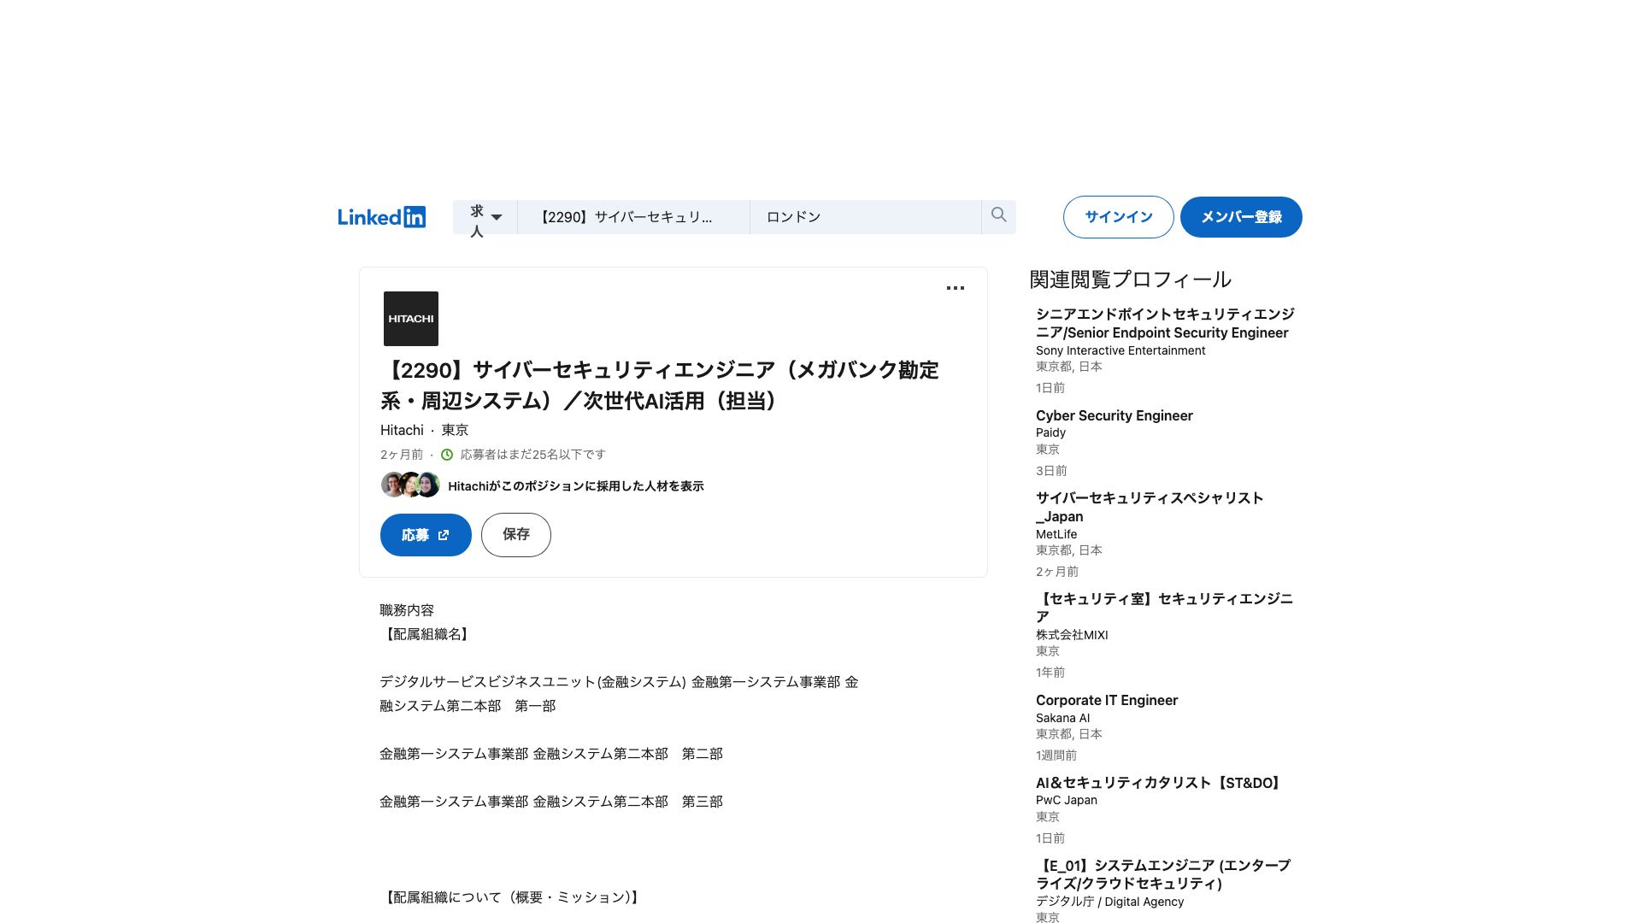
Task: Click the 応募者はまだ25名以下です text
Action: click(x=533, y=455)
